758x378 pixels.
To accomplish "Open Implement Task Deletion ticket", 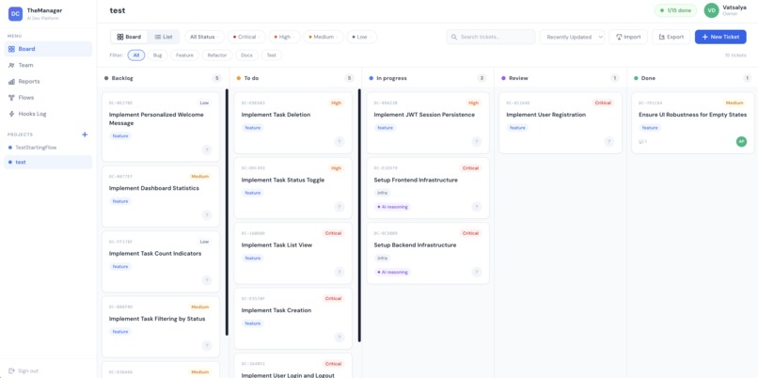I will (x=293, y=123).
